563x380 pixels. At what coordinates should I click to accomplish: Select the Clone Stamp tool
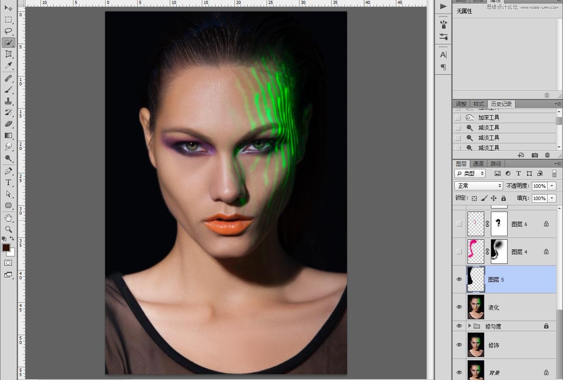(x=8, y=101)
